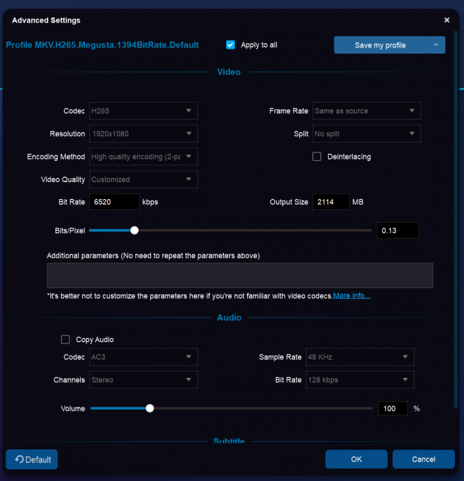Click the Output Size 2114 field
The height and width of the screenshot is (481, 464).
(331, 202)
